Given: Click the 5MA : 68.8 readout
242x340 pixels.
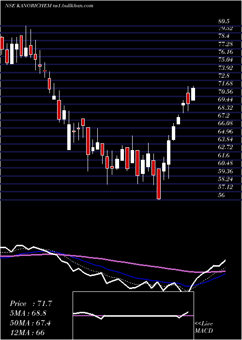Looking at the screenshot, I should [x=28, y=313].
